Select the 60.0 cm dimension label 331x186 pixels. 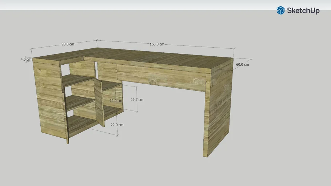point(242,64)
